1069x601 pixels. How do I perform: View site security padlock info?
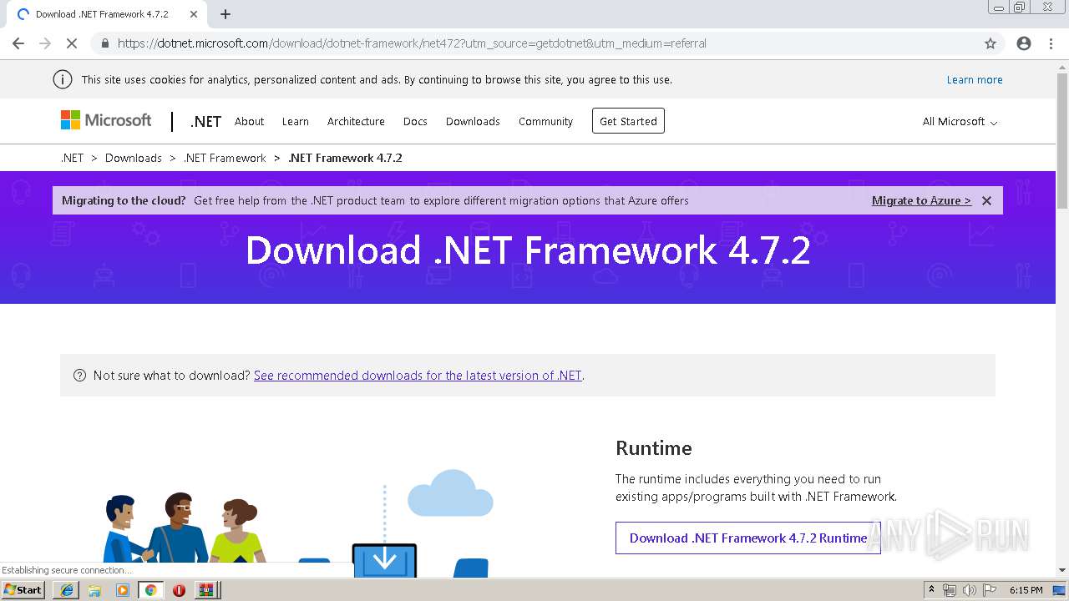[105, 43]
